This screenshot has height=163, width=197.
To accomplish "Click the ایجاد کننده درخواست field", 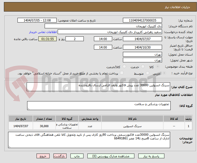I will coord(110,32).
